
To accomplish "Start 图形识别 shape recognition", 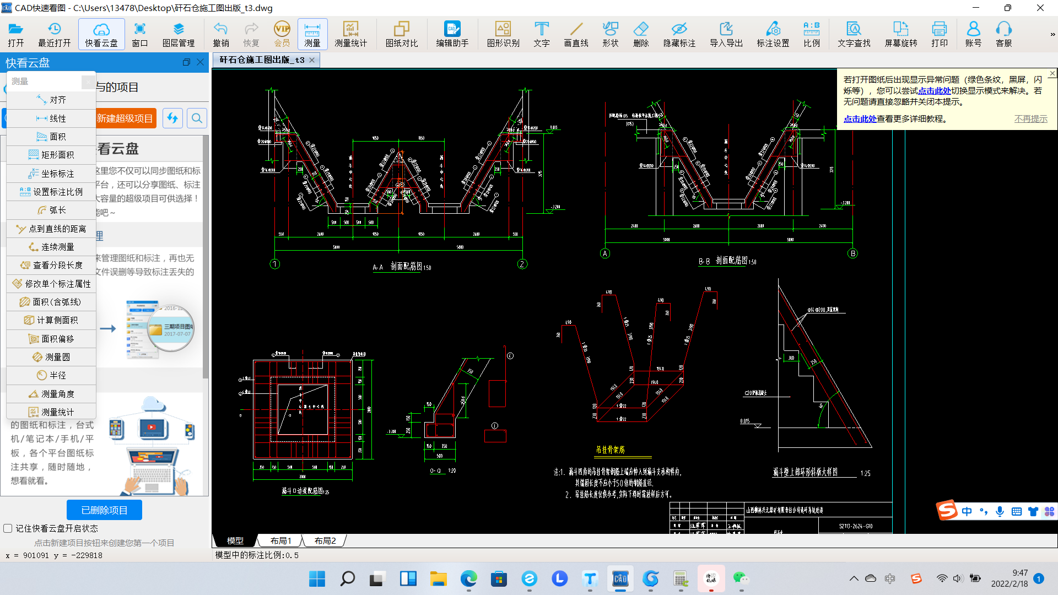I will (503, 34).
